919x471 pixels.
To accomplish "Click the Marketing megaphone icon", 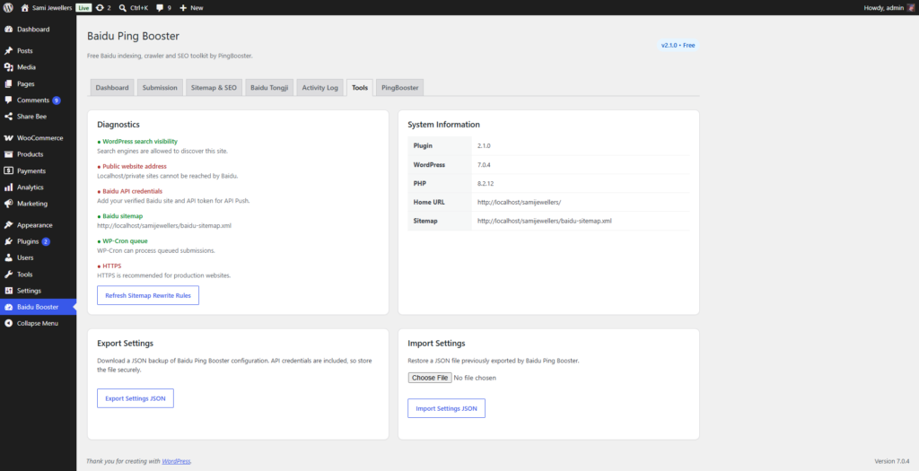I will 8,204.
